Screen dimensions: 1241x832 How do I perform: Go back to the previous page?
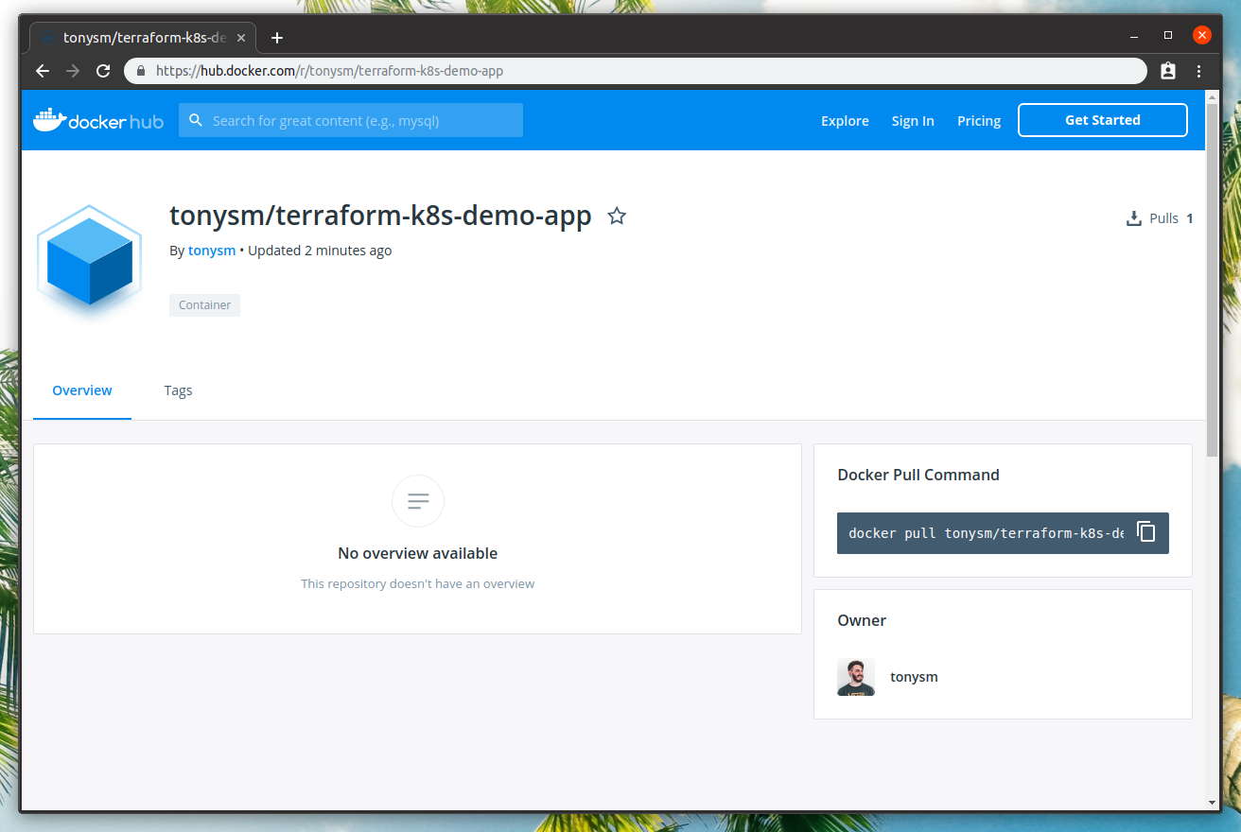43,71
